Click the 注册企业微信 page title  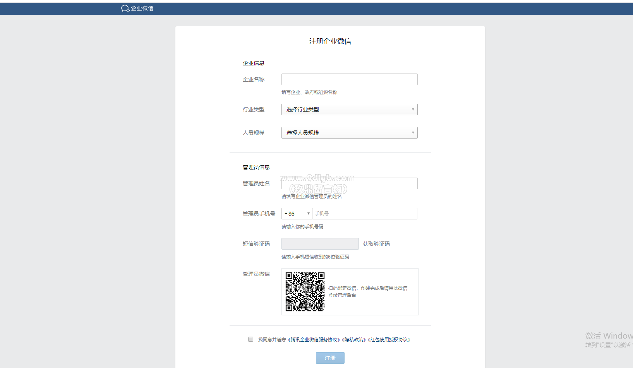(330, 41)
